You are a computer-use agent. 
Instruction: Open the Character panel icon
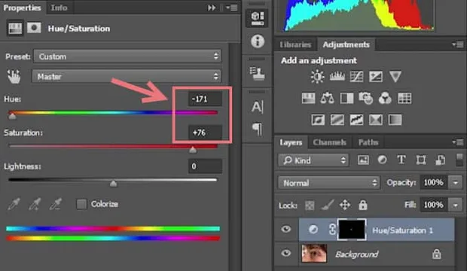[258, 107]
